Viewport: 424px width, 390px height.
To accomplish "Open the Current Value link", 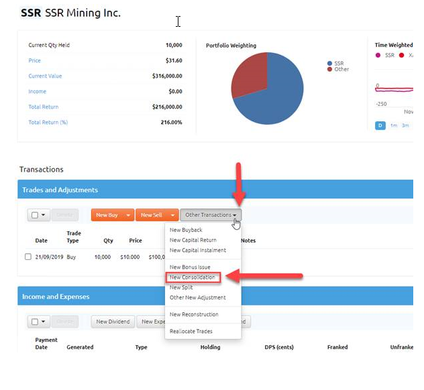I will coord(45,76).
